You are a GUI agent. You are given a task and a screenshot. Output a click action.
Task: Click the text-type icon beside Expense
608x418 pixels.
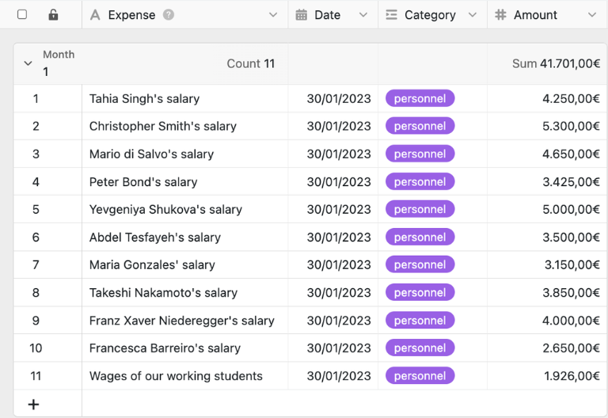point(95,15)
